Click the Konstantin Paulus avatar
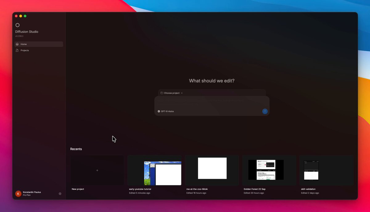 (18, 194)
